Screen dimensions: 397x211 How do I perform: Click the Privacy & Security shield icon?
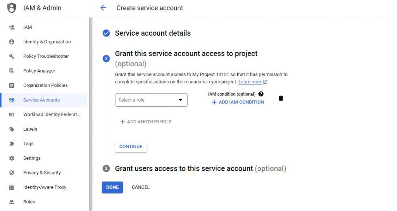[12, 173]
